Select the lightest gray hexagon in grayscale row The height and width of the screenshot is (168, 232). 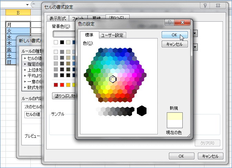point(98,109)
